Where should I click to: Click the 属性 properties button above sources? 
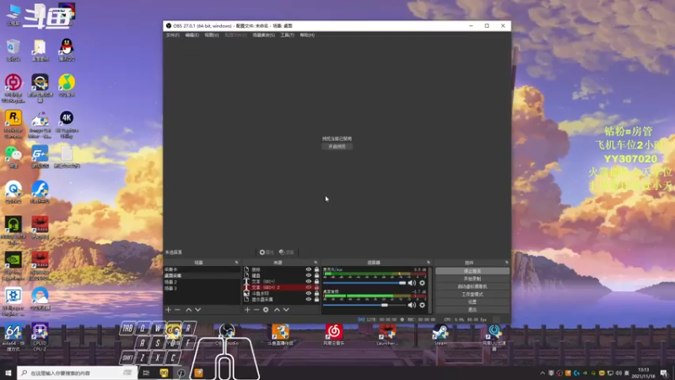[x=267, y=252]
